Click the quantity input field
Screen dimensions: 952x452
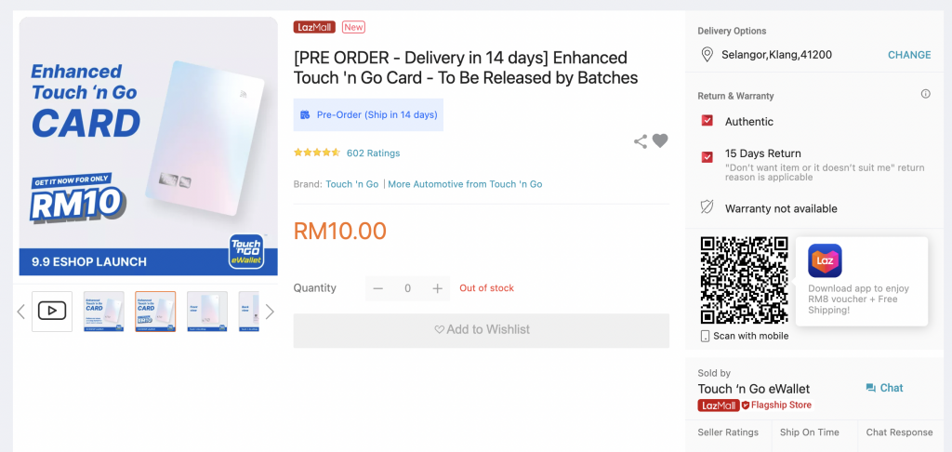407,288
